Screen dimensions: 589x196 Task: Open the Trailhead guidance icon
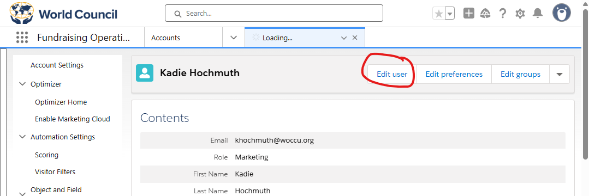pos(486,14)
